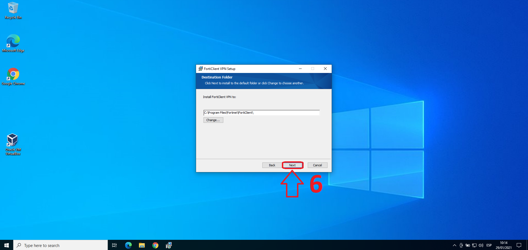The height and width of the screenshot is (250, 528).
Task: Open the notification center
Action: click(x=519, y=245)
